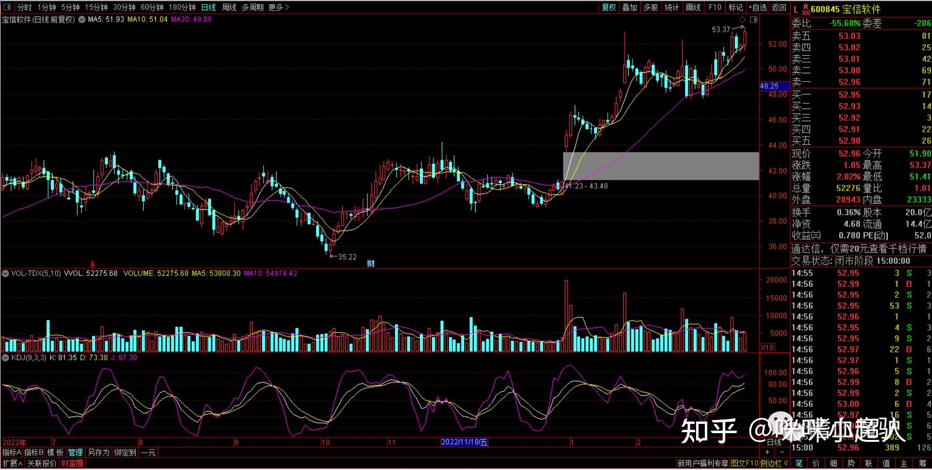The height and width of the screenshot is (470, 932).
Task: Select the 主 main-force tab
Action: (904, 464)
